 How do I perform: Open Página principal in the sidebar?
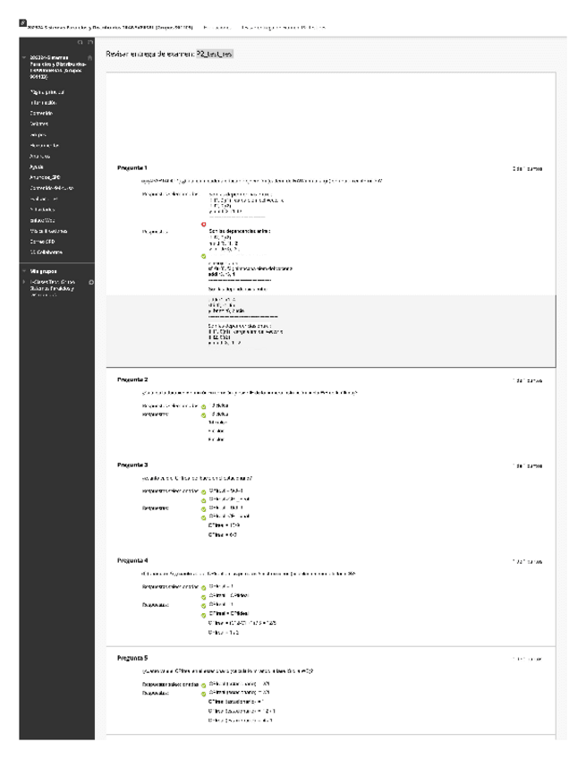pos(47,92)
